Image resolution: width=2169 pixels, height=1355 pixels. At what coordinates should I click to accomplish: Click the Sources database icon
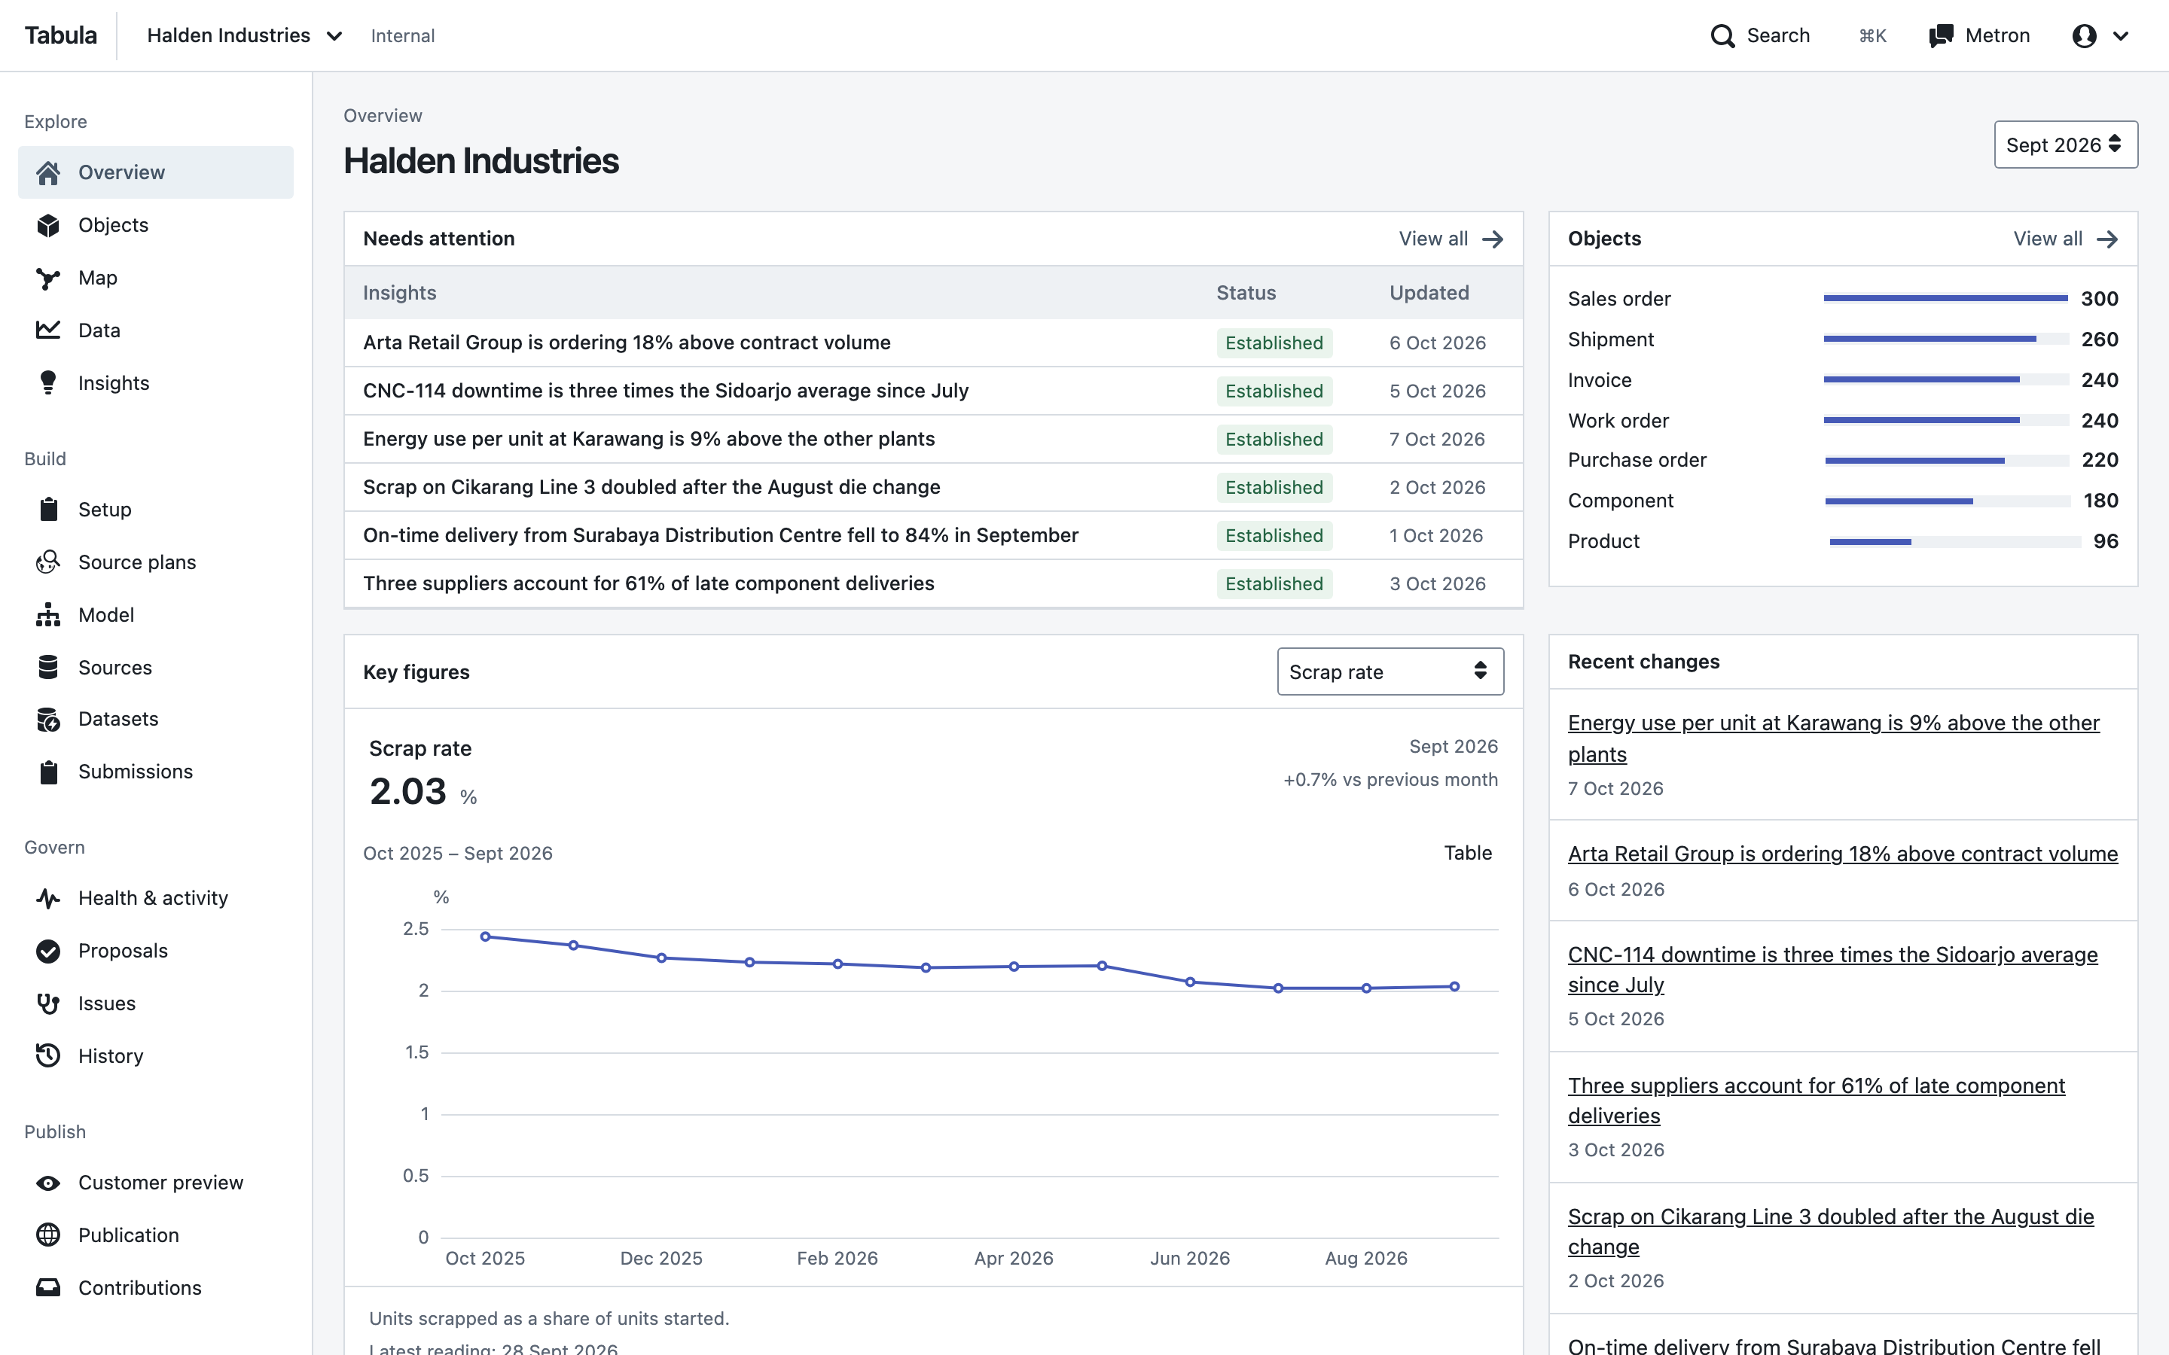pos(48,667)
